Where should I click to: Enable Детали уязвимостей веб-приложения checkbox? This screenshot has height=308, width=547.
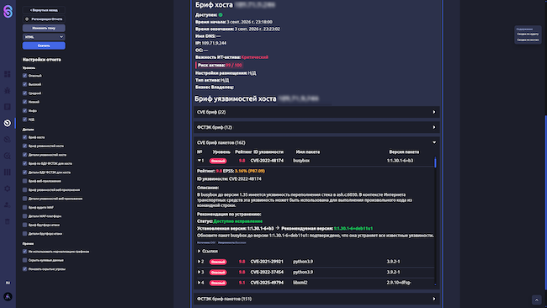24,199
